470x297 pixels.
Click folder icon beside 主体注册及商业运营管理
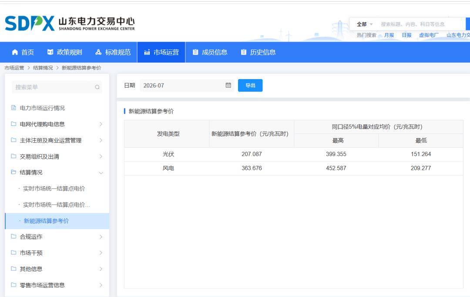click(13, 140)
